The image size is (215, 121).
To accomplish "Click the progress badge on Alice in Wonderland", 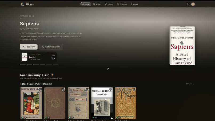I will pos(40,89).
